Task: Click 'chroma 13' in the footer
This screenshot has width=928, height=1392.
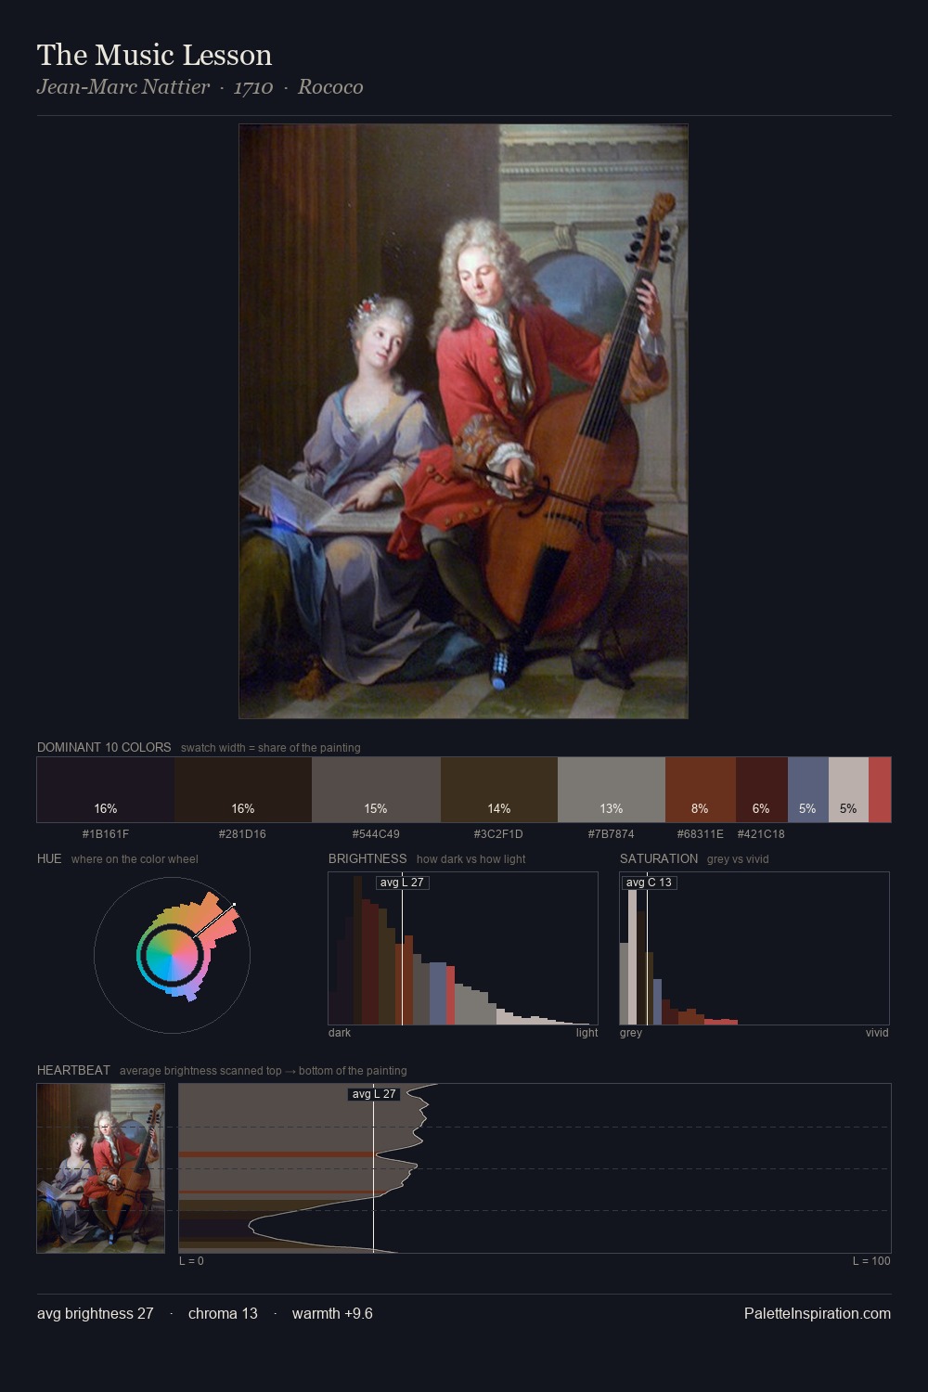Action: [223, 1313]
